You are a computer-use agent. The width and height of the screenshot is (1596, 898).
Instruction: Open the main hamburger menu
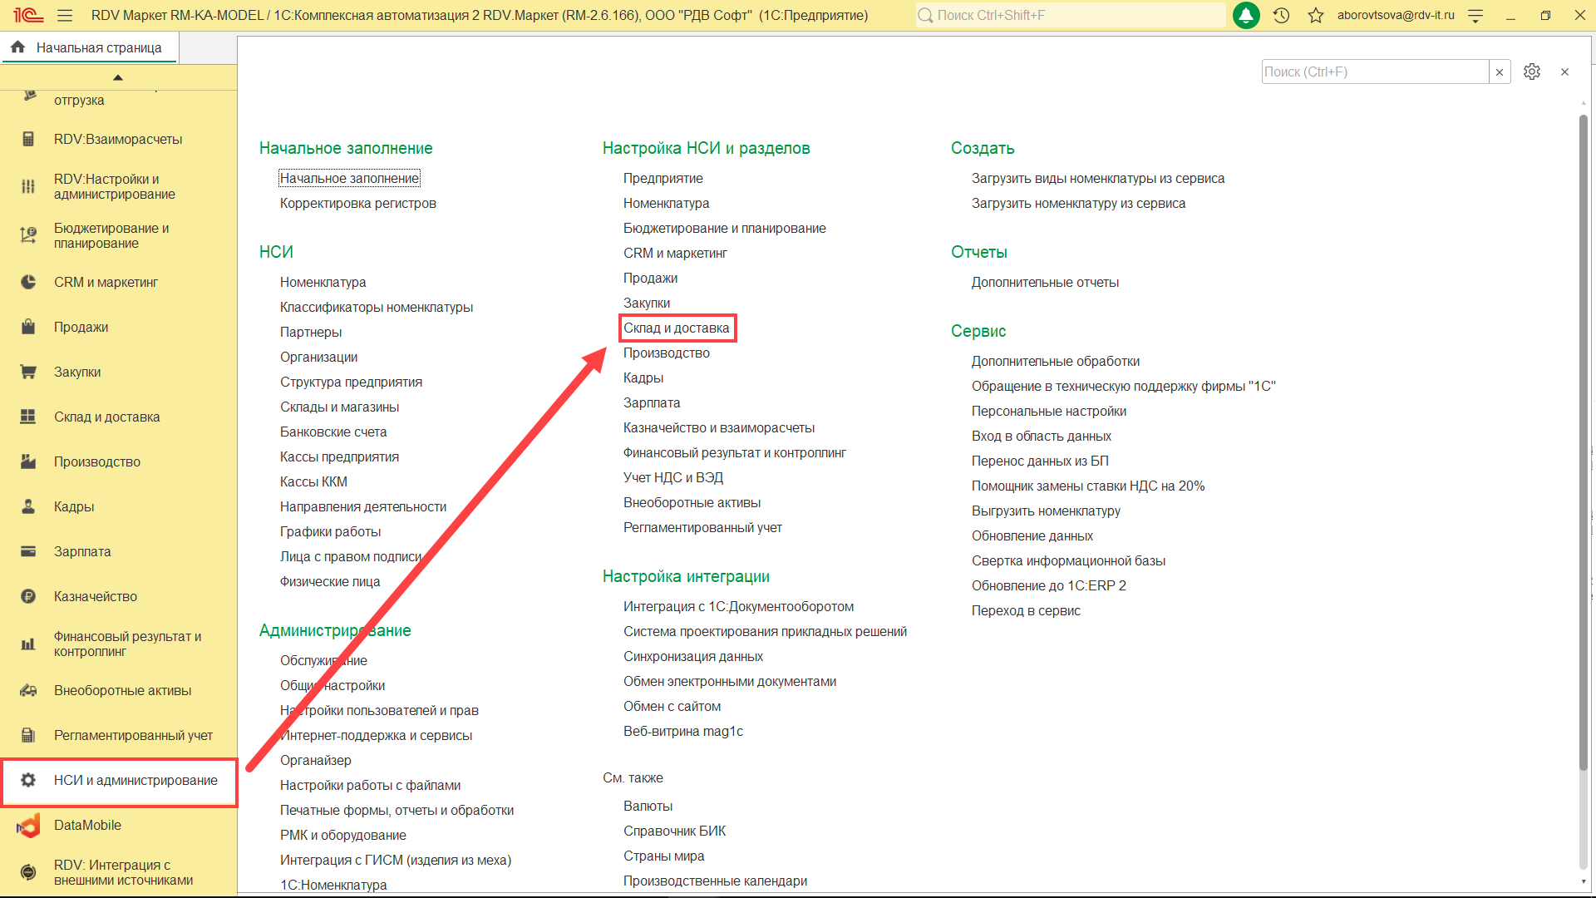pos(65,15)
